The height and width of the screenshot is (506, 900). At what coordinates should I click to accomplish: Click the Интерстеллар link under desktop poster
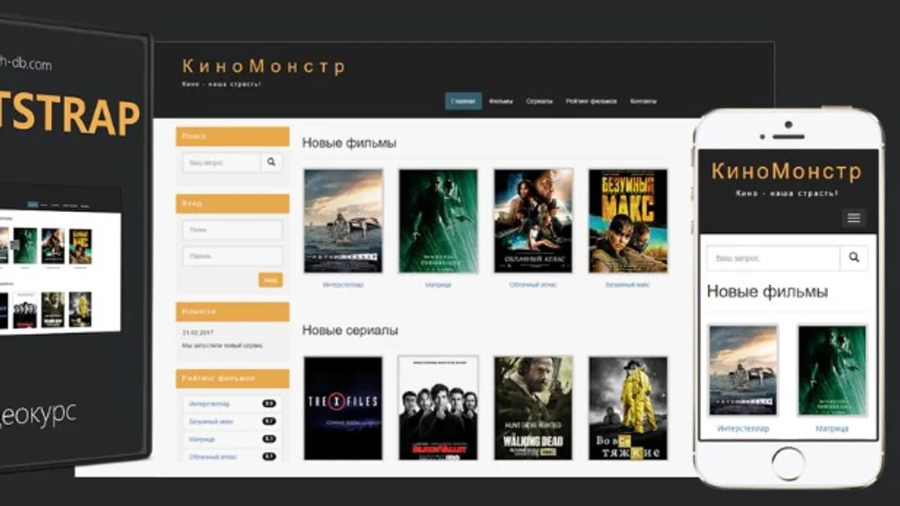click(x=343, y=285)
